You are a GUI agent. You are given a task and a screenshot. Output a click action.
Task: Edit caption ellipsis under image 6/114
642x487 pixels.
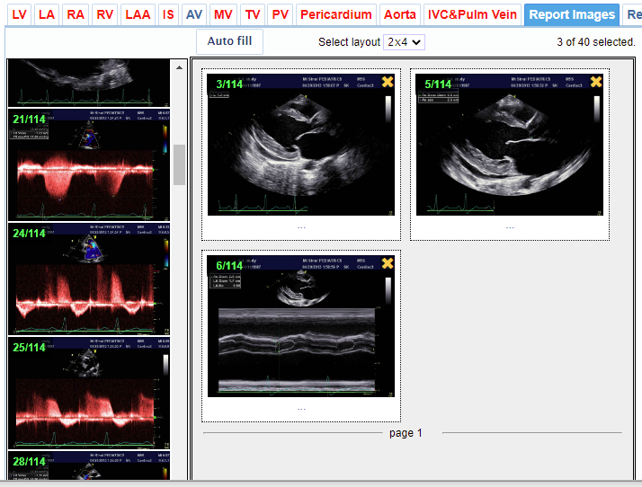[301, 409]
